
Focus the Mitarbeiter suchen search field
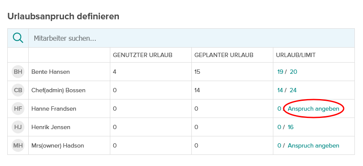(x=191, y=38)
